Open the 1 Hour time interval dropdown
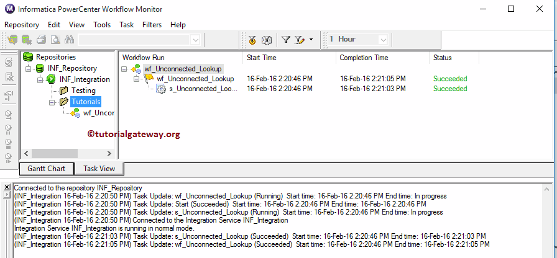 [x=383, y=40]
